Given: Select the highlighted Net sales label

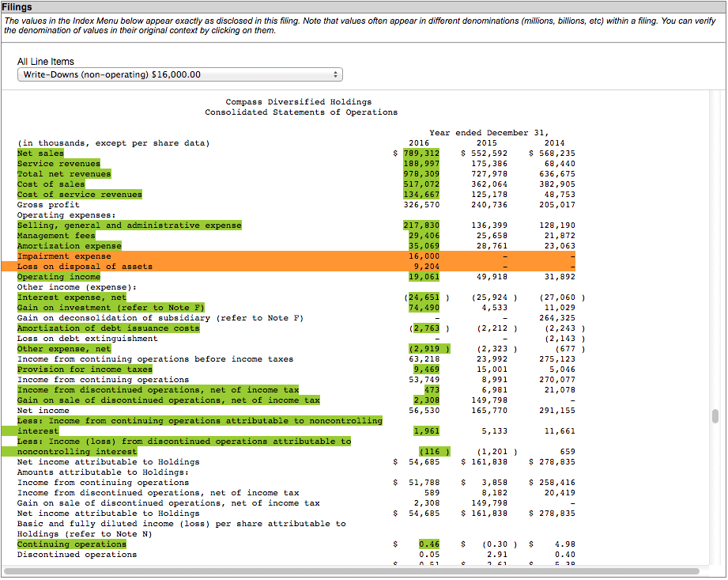Looking at the screenshot, I should click(x=40, y=154).
